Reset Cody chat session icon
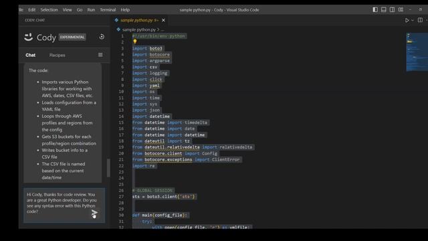428x241 pixels. tap(102, 37)
